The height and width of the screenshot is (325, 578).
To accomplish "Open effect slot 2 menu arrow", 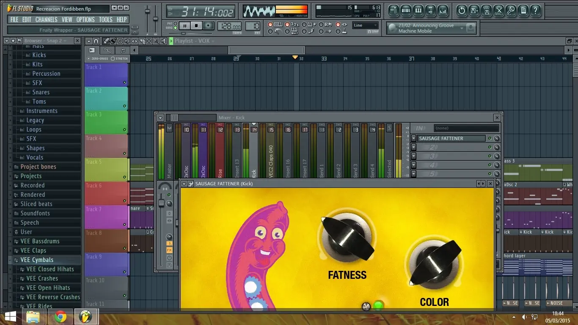I will (x=413, y=147).
